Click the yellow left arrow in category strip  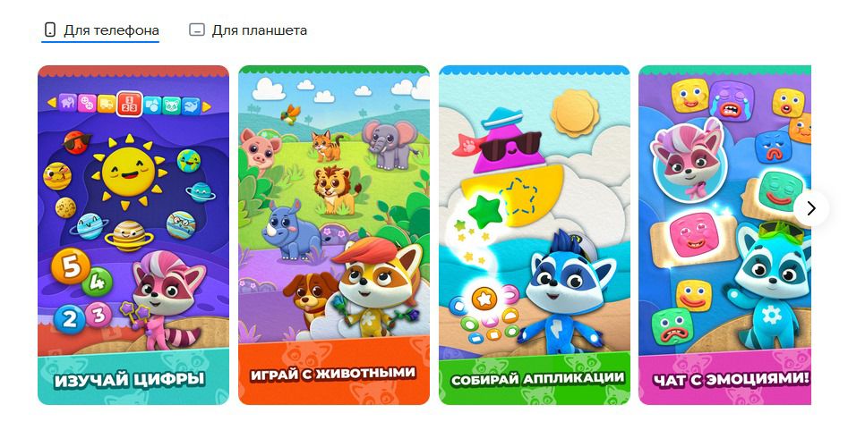coord(51,102)
